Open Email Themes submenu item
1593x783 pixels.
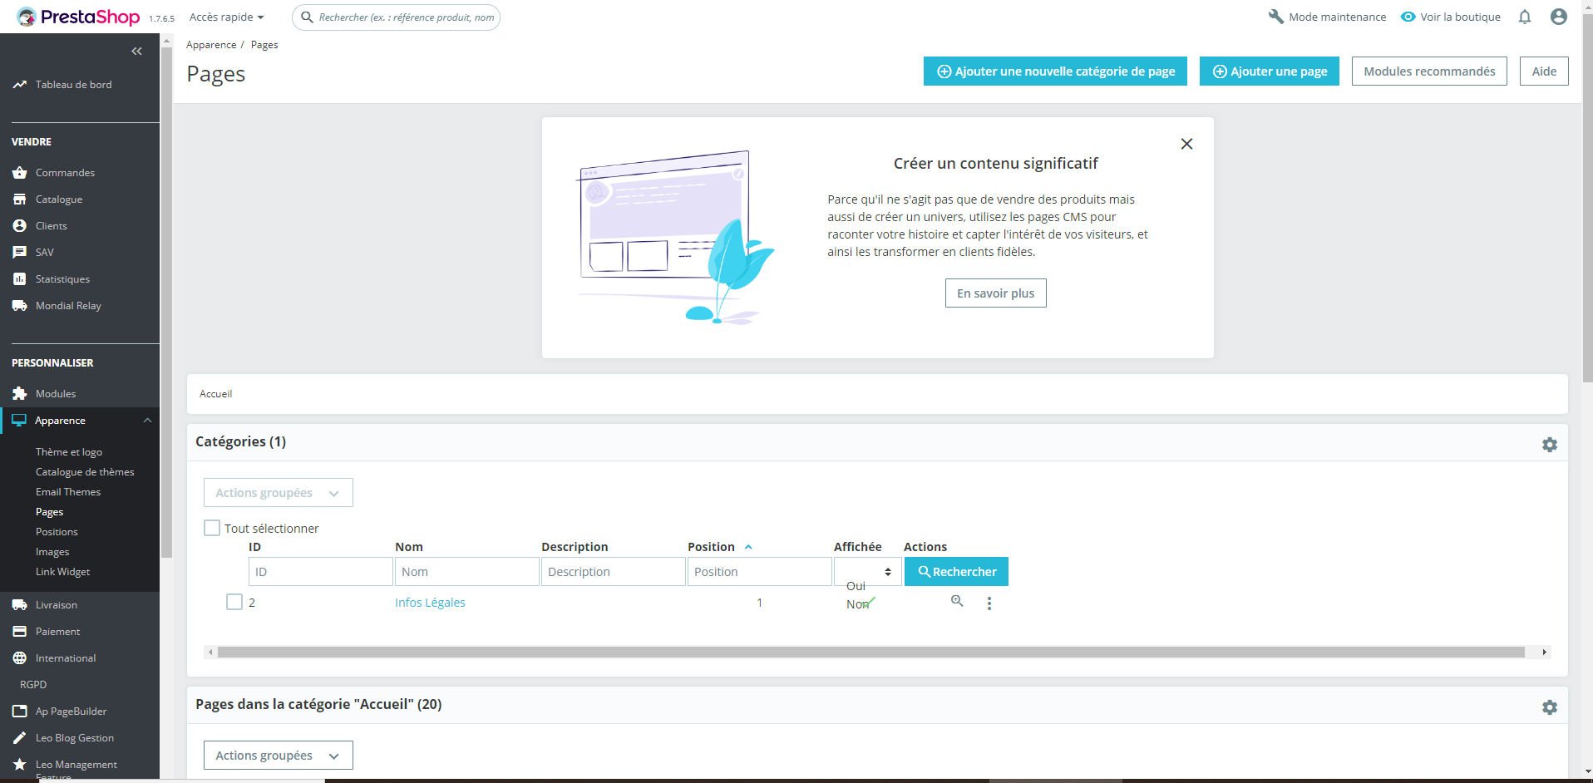pyautogui.click(x=68, y=492)
